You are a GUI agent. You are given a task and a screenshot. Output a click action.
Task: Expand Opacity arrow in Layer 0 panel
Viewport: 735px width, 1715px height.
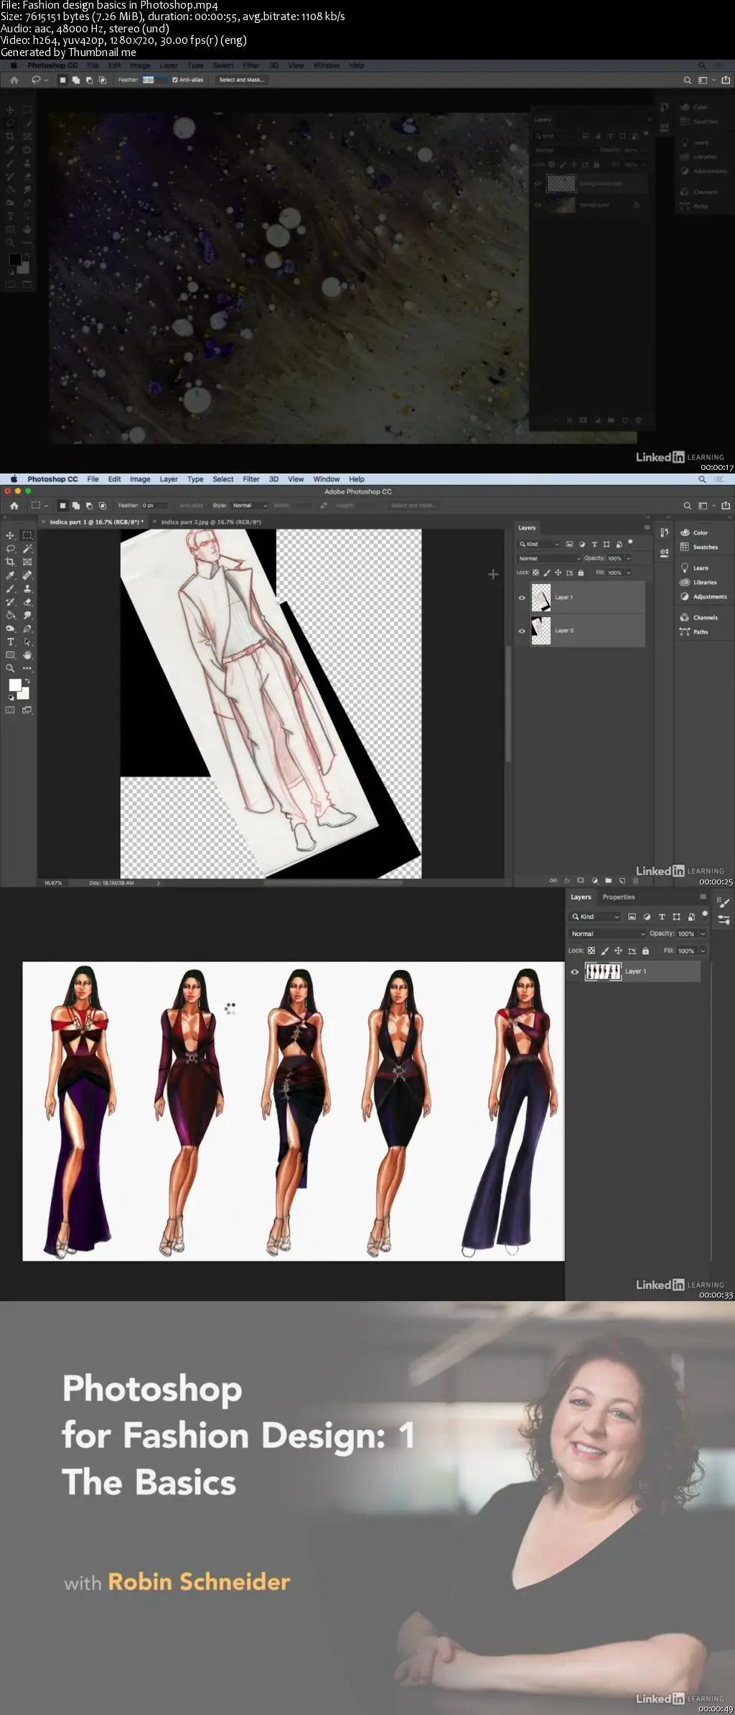click(x=629, y=558)
